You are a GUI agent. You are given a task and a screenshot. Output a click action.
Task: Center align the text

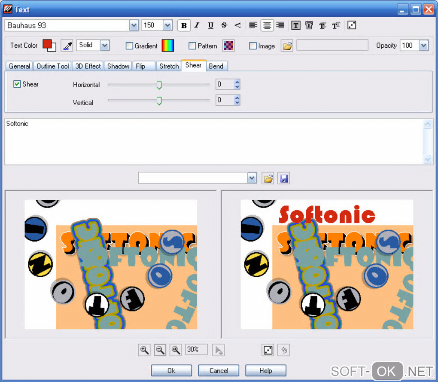tap(267, 25)
